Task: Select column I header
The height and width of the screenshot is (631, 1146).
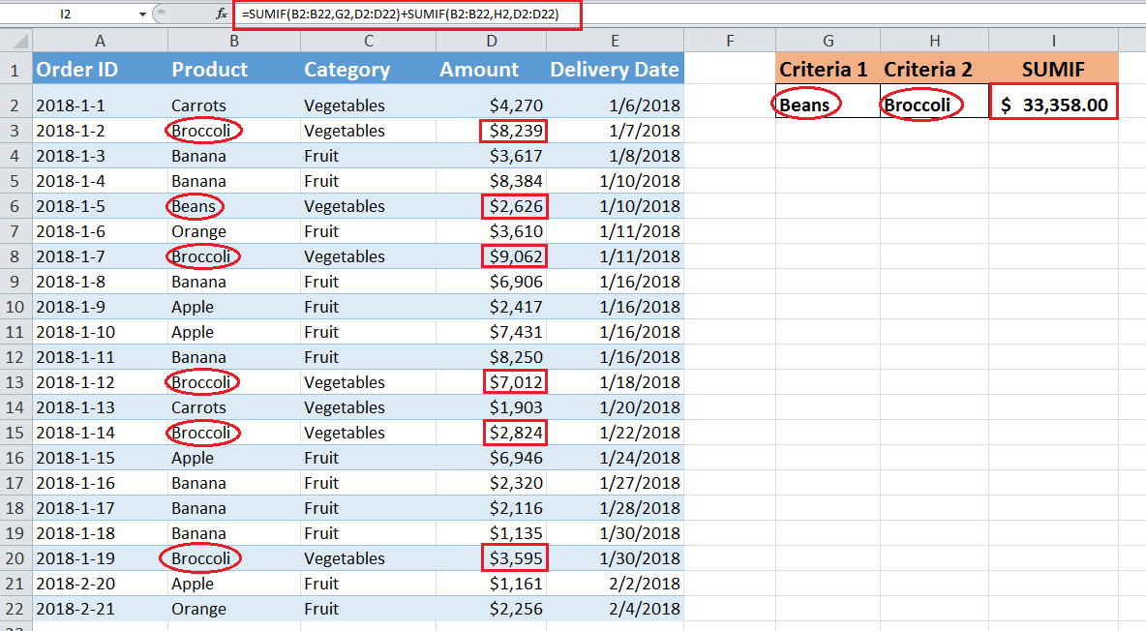Action: coord(1053,41)
